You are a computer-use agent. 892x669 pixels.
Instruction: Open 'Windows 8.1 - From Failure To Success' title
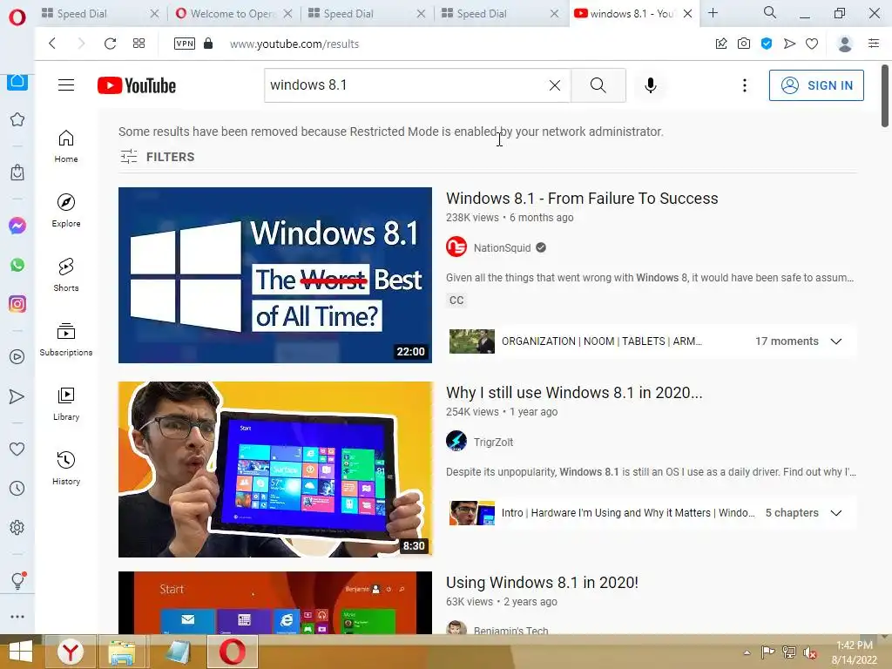click(582, 198)
